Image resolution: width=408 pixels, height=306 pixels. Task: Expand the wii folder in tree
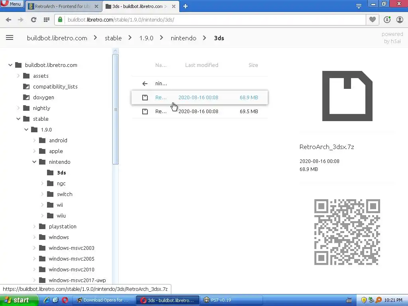42,205
